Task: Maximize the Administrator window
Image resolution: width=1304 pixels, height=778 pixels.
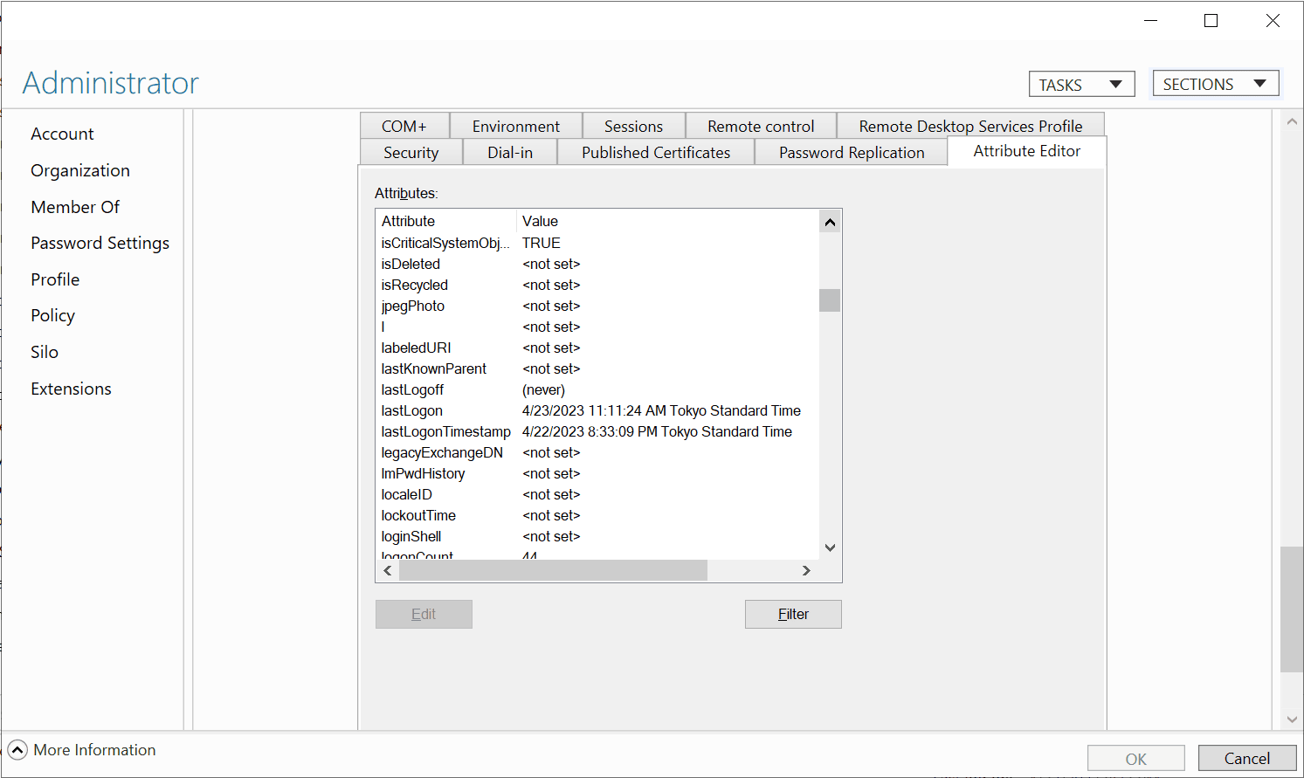Action: click(x=1211, y=20)
